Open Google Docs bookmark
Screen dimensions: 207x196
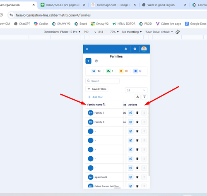coord(196,24)
